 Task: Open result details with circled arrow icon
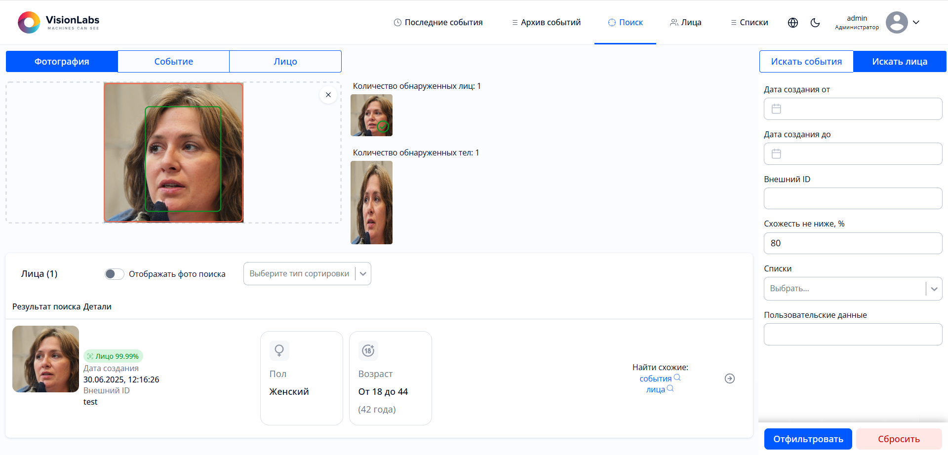729,379
